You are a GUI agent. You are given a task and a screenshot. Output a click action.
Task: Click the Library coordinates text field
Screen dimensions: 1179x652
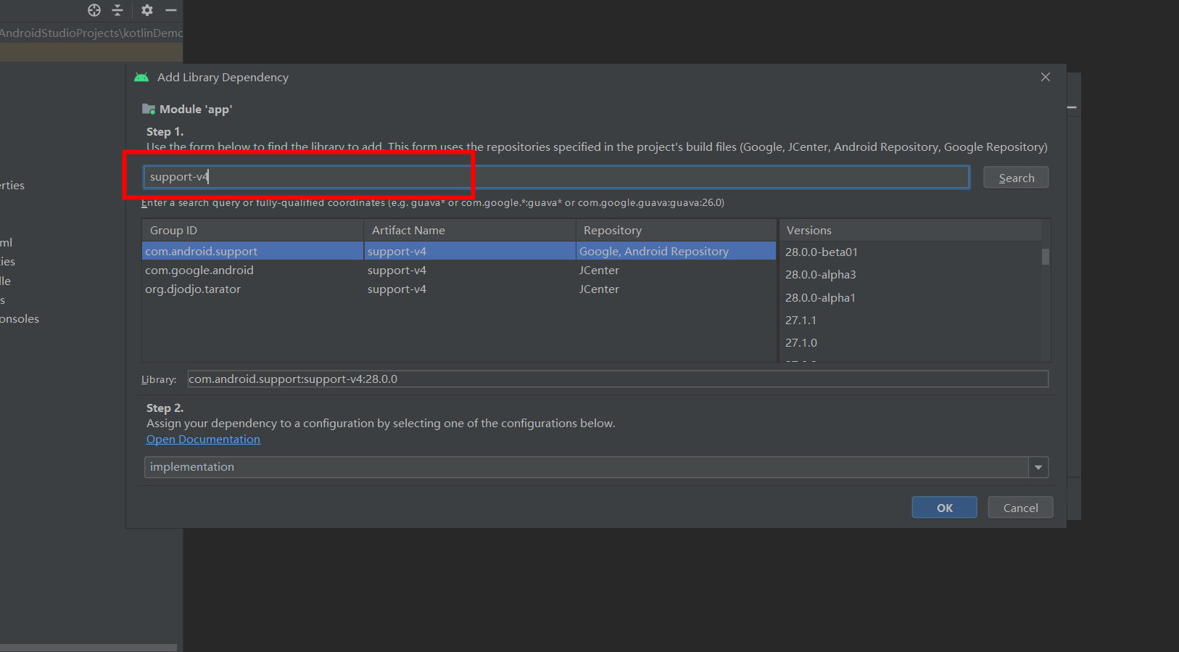coord(618,379)
